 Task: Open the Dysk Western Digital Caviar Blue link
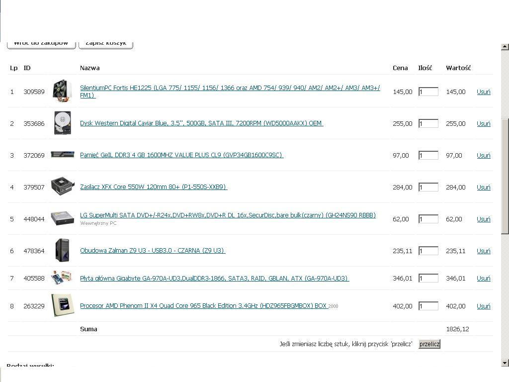pos(201,123)
